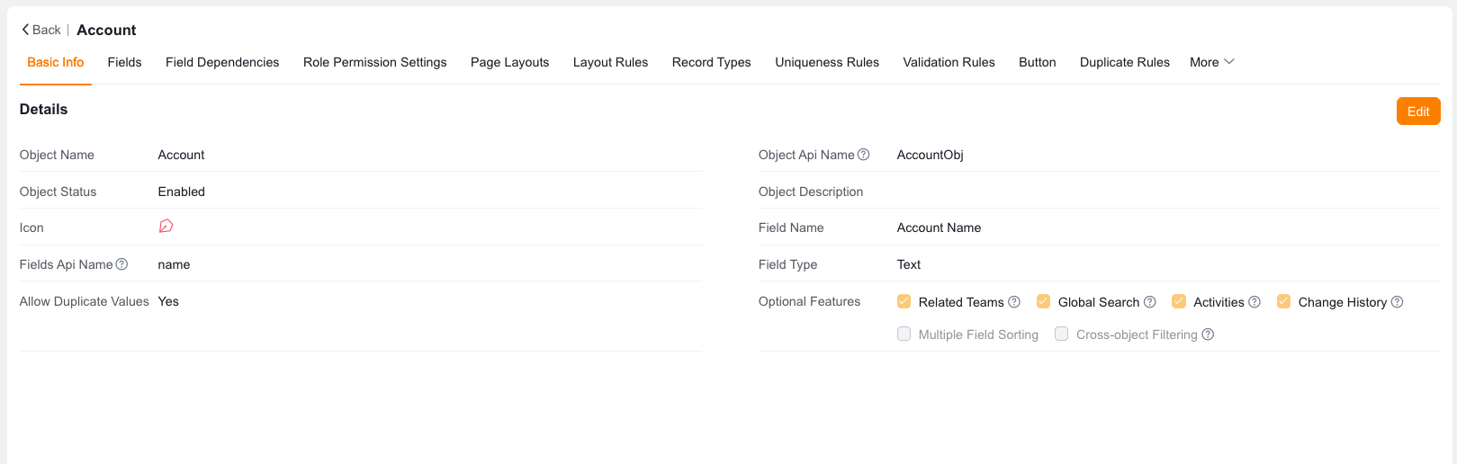Go back using the Back arrow
1457x464 pixels.
click(x=25, y=30)
